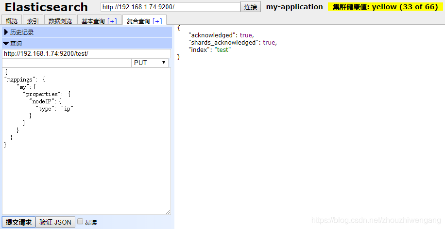
Task: Click the 连接 connect button
Action: (x=251, y=7)
